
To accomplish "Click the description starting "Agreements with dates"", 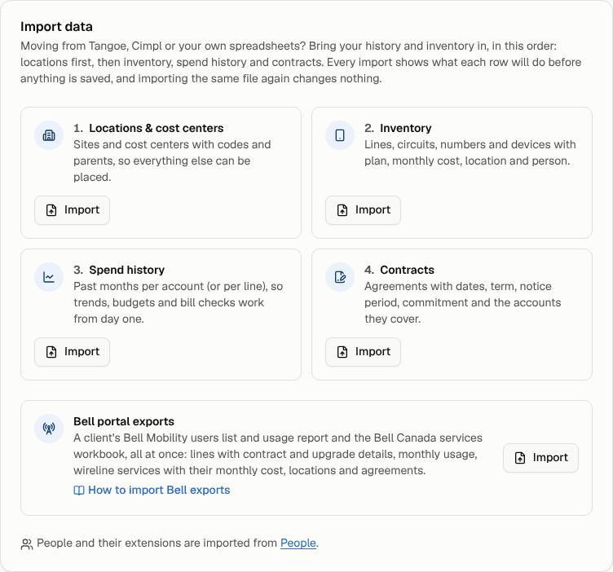I will [462, 303].
